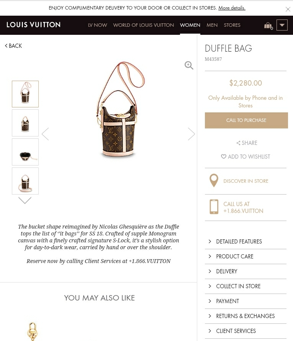Open the Women navigation tab
Image resolution: width=293 pixels, height=341 pixels.
(190, 25)
